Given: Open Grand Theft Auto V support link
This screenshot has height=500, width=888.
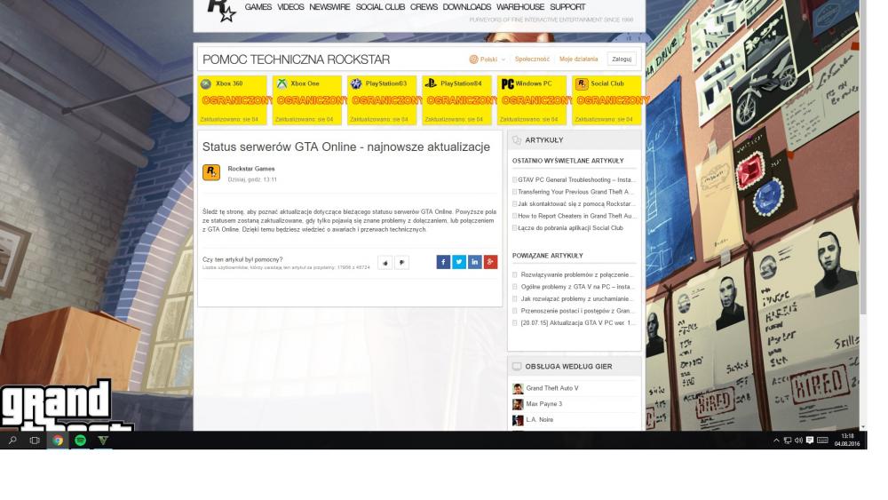Looking at the screenshot, I should [x=552, y=388].
